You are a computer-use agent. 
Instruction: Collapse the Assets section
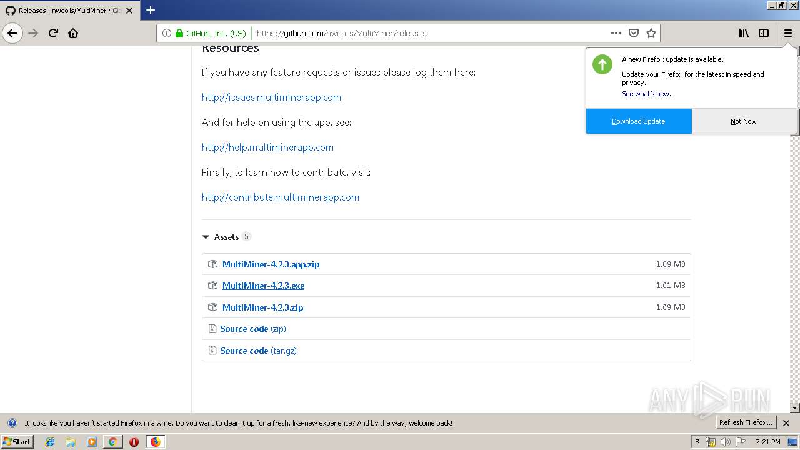coord(226,237)
